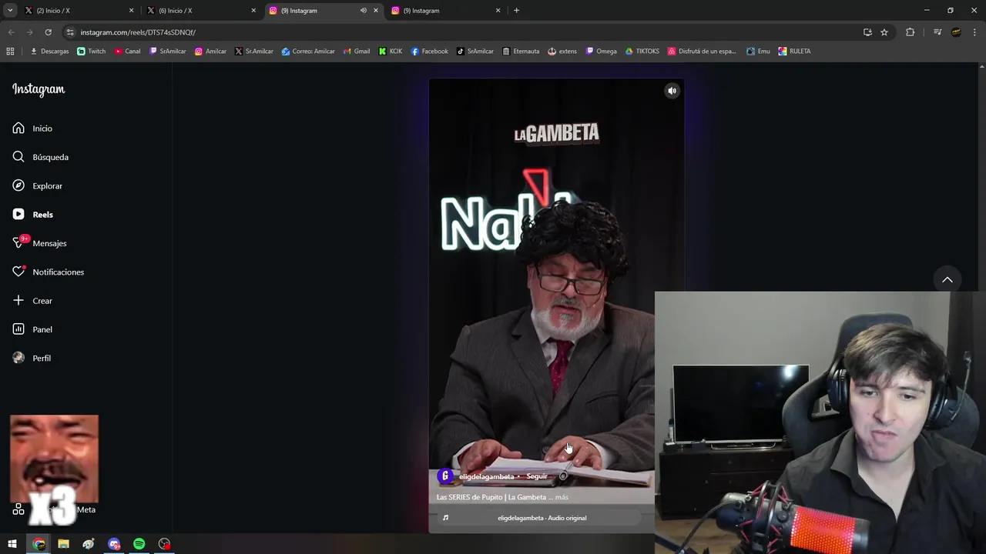
Task: Open a new browser tab
Action: coord(516,11)
